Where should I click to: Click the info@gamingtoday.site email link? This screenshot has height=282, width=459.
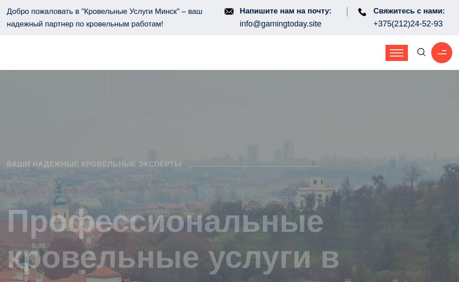(x=281, y=24)
